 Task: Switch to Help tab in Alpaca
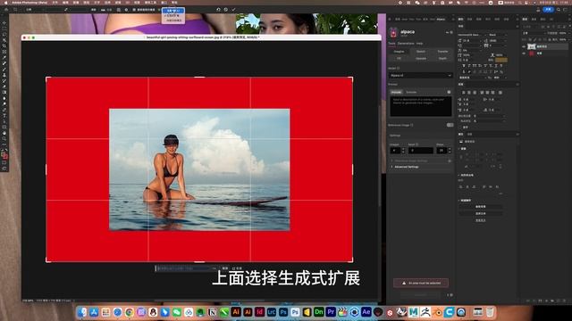(x=419, y=44)
